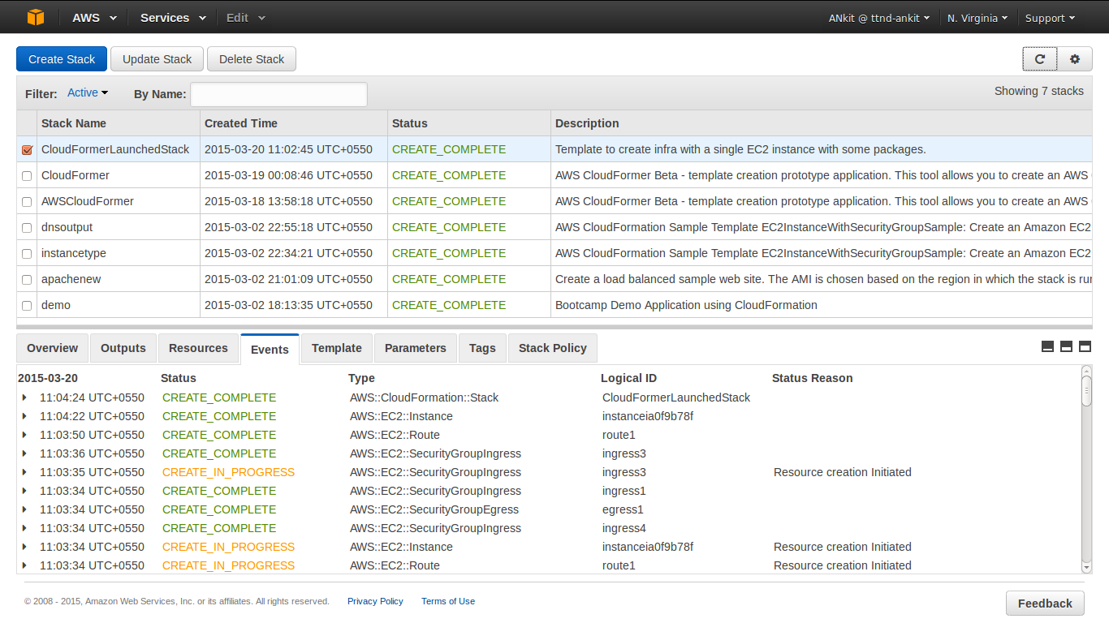Expand the 11:03:34 route1 in-progress event
Image resolution: width=1109 pixels, height=623 pixels.
(x=24, y=565)
